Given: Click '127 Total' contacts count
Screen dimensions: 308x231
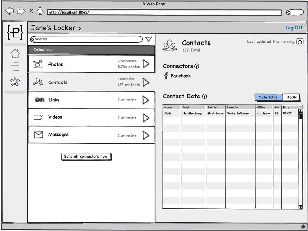Looking at the screenshot, I should click(x=191, y=50).
